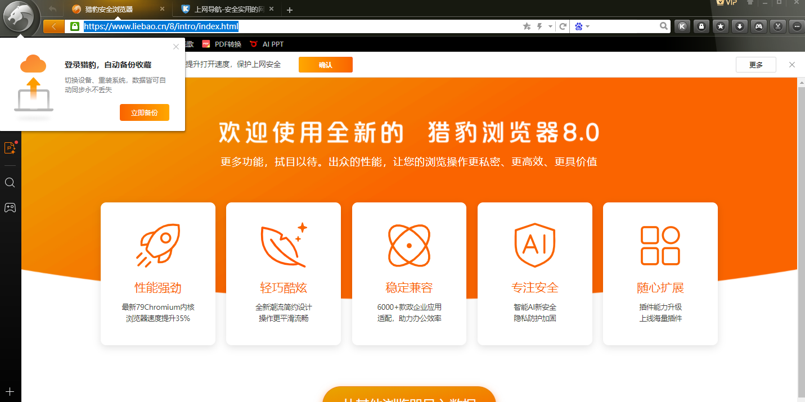Image resolution: width=805 pixels, height=402 pixels.
Task: Open the AI PPT bookmark
Action: 267,44
